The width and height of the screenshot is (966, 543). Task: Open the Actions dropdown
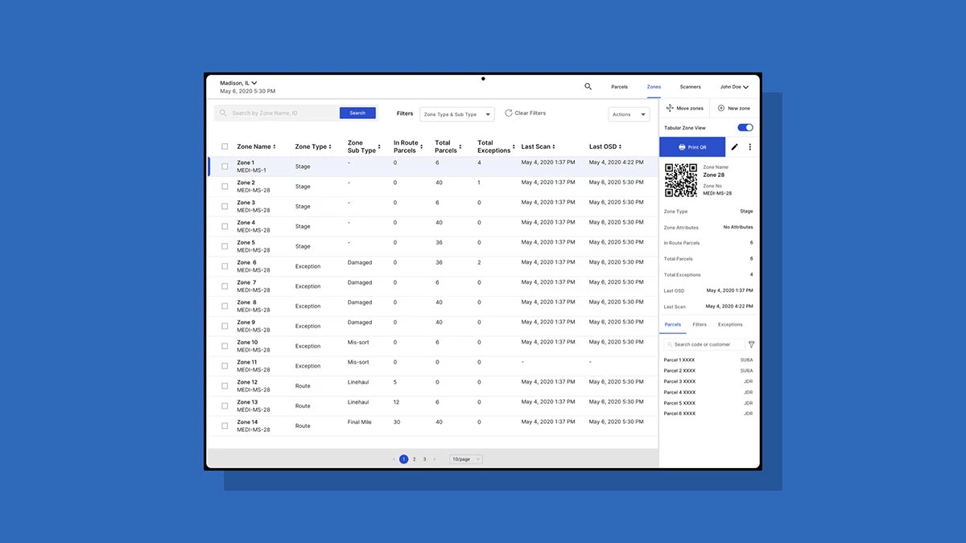click(x=629, y=114)
